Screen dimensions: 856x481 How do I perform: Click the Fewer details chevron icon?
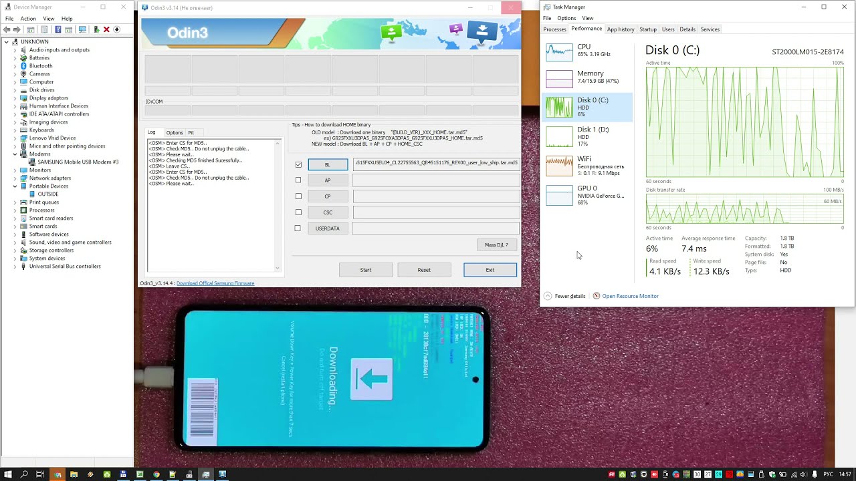[548, 296]
